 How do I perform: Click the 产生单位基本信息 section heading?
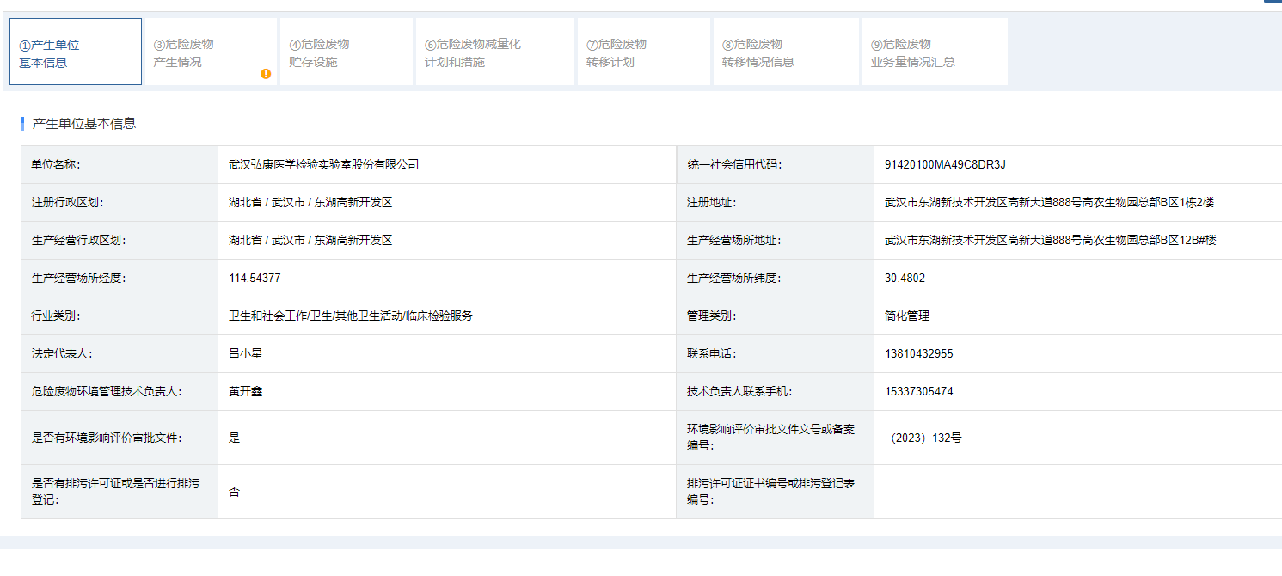click(x=84, y=124)
